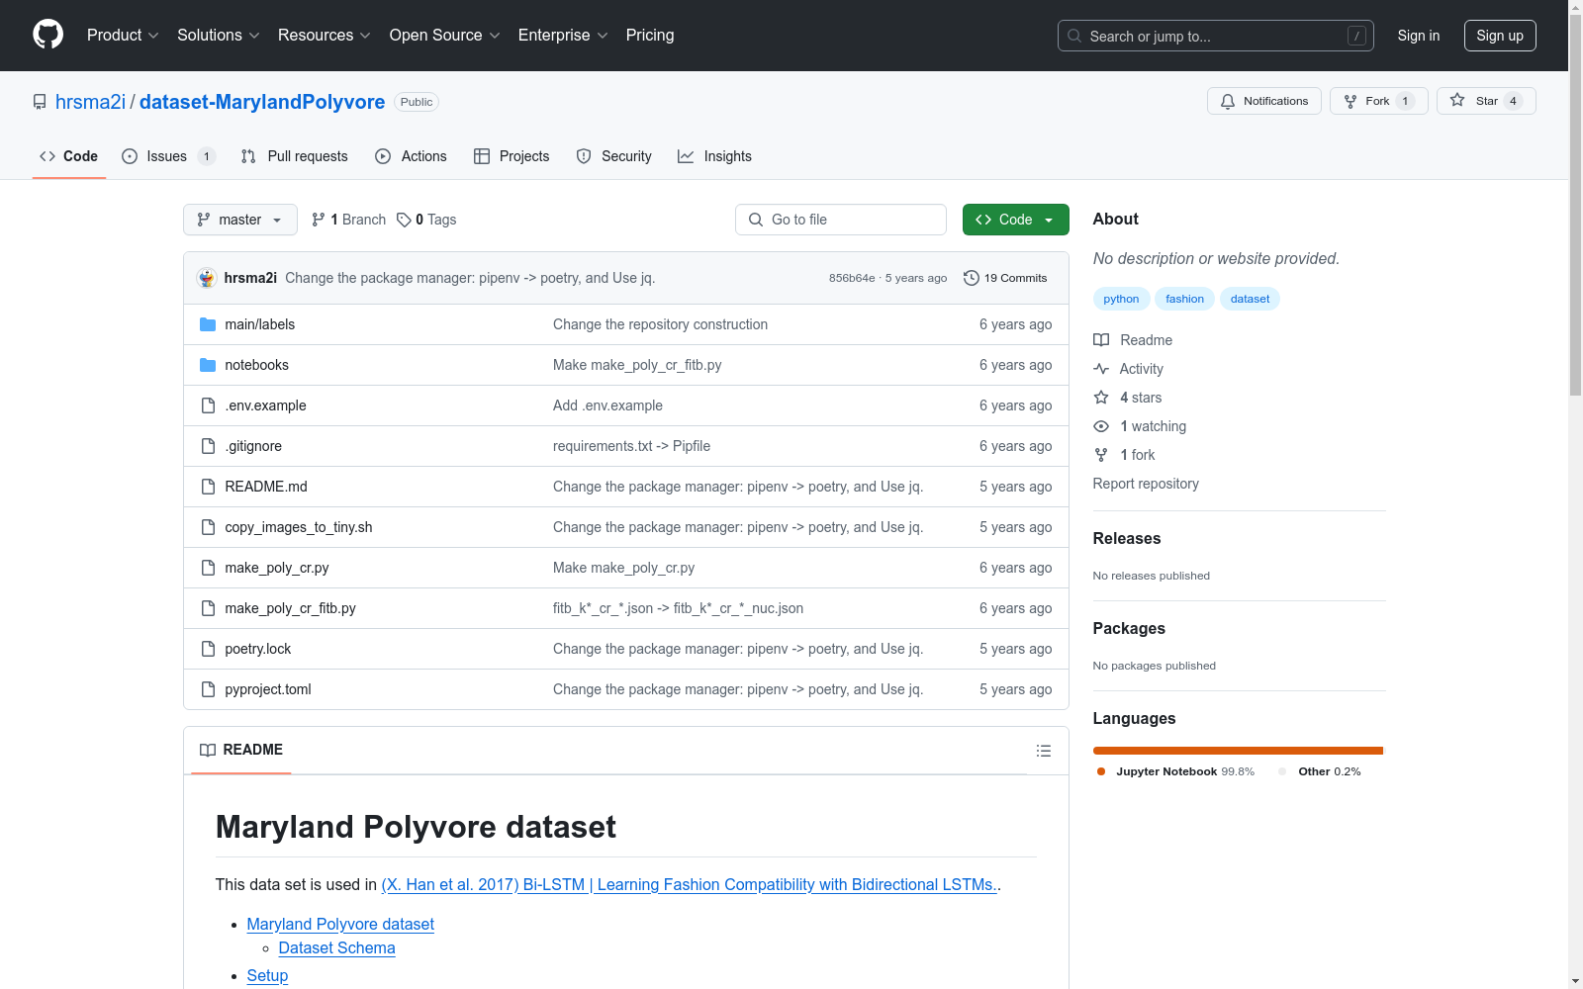Click the commit history clock icon
The height and width of the screenshot is (989, 1583).
pos(972,278)
